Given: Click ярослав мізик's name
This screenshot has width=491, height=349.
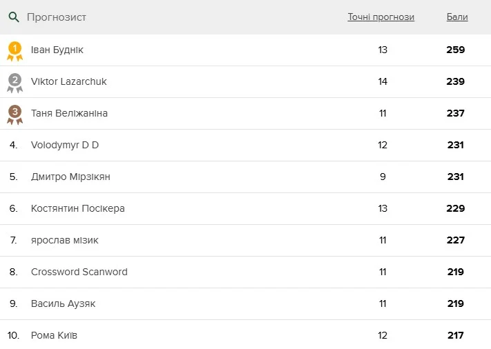Looking at the screenshot, I should 65,240.
